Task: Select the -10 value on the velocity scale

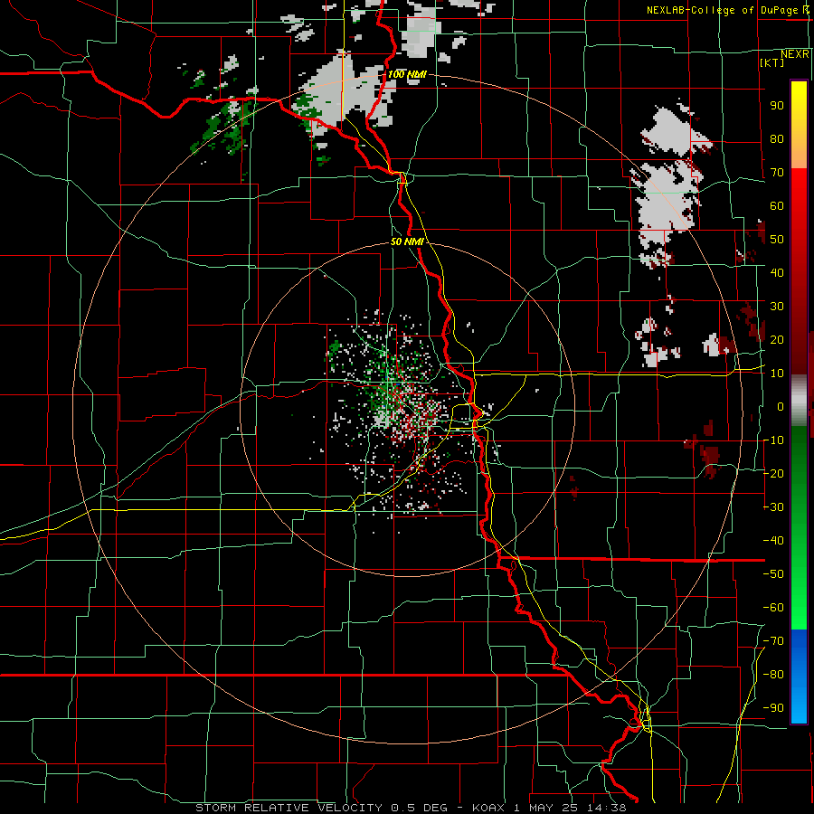Action: [x=773, y=440]
